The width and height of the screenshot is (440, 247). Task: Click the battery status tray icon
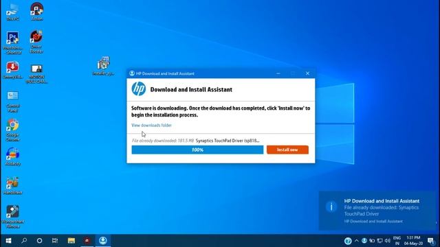pos(372,241)
